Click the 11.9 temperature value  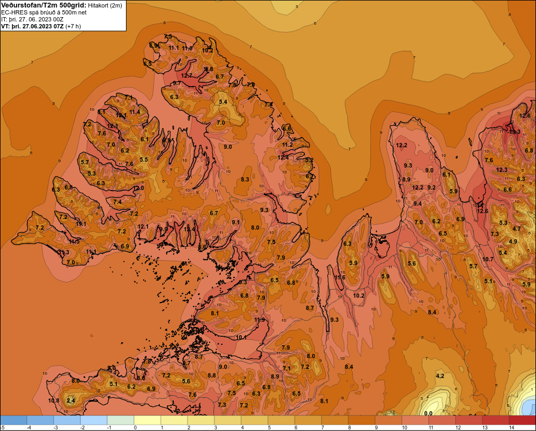click(x=260, y=320)
